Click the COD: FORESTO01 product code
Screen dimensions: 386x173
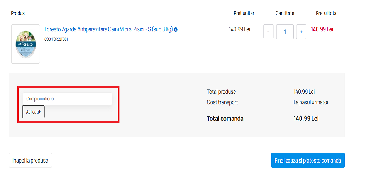tap(56, 39)
